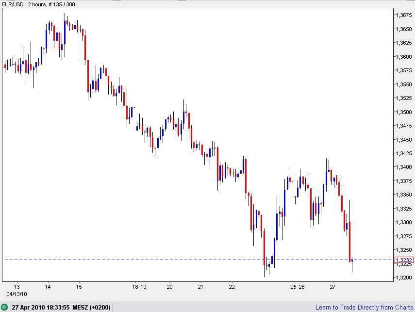This screenshot has height=312, width=415.
Task: Click date label 21 on time axis
Action: point(200,287)
